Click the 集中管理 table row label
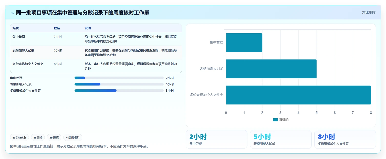 tap(19, 37)
